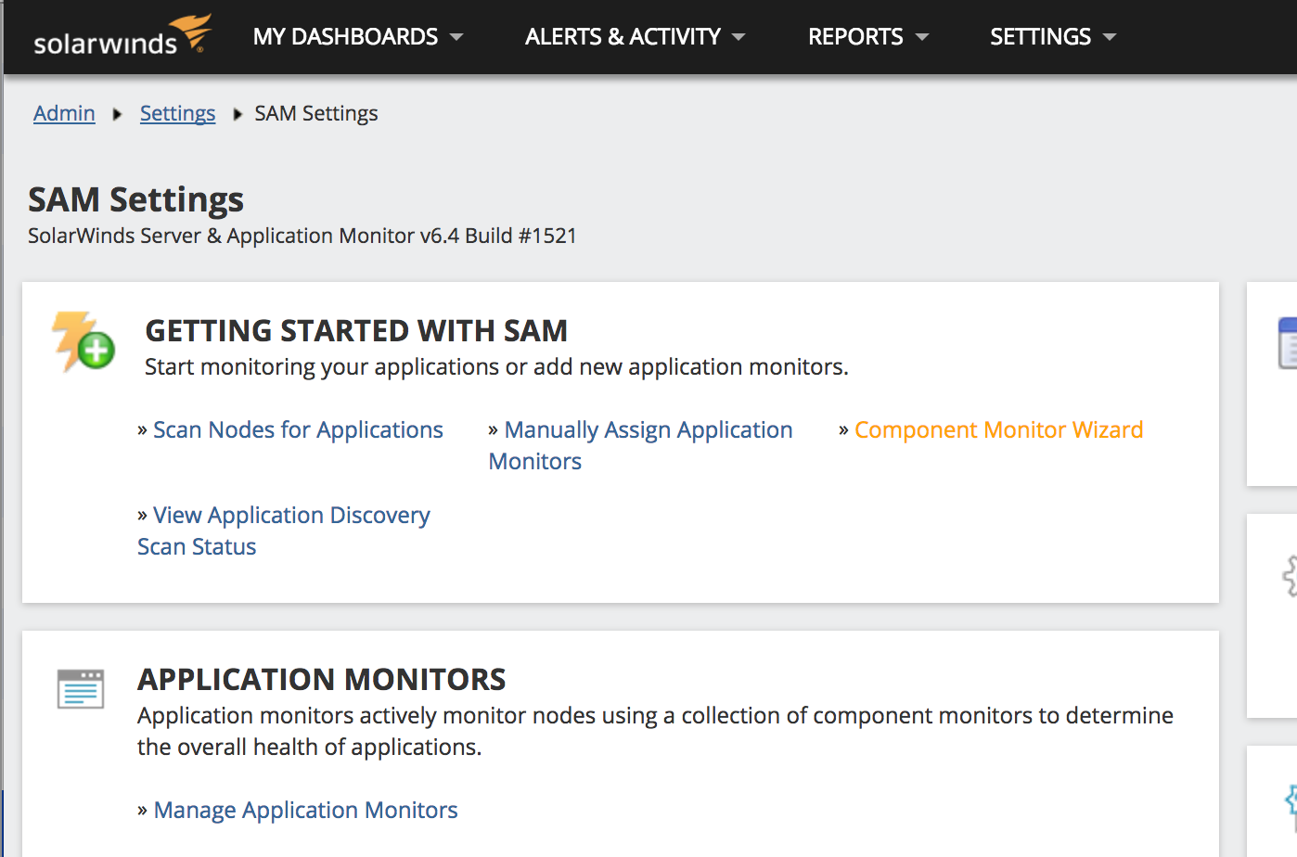Select Manually Assign Application Monitors link
1297x857 pixels.
648,430
